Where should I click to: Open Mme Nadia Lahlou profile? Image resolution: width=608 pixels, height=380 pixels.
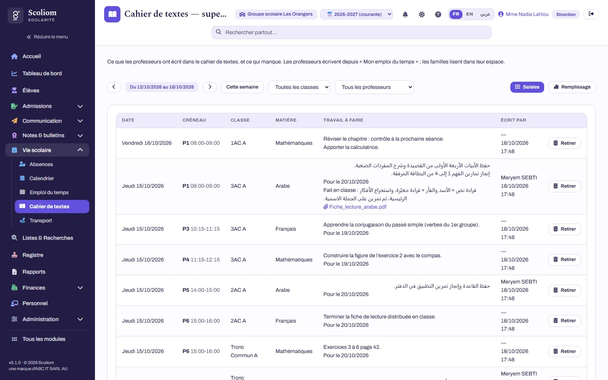[523, 14]
